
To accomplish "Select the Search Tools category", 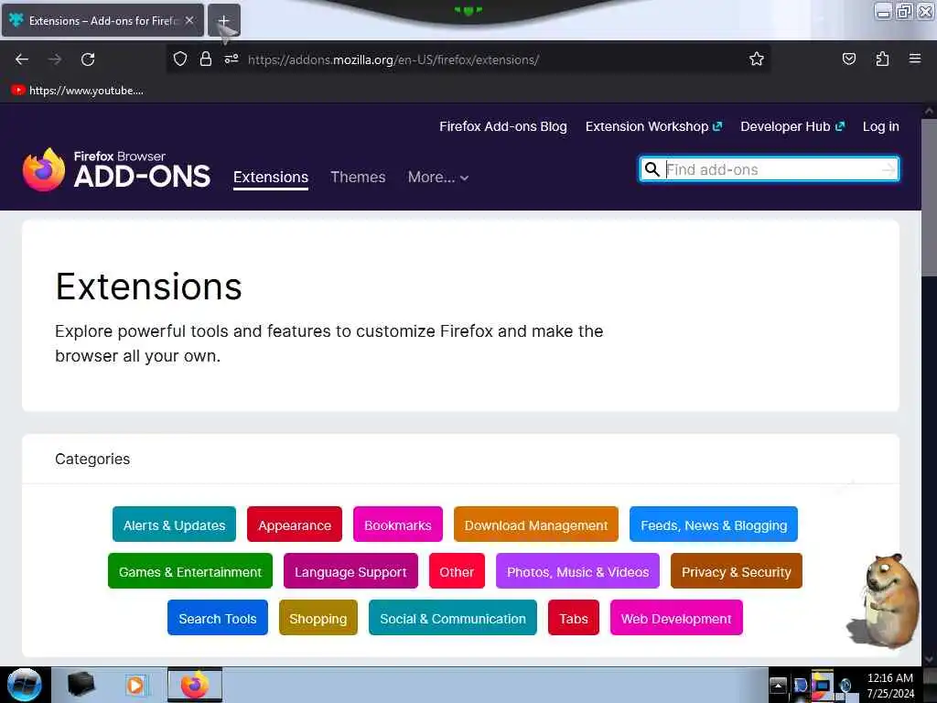I will (x=218, y=618).
